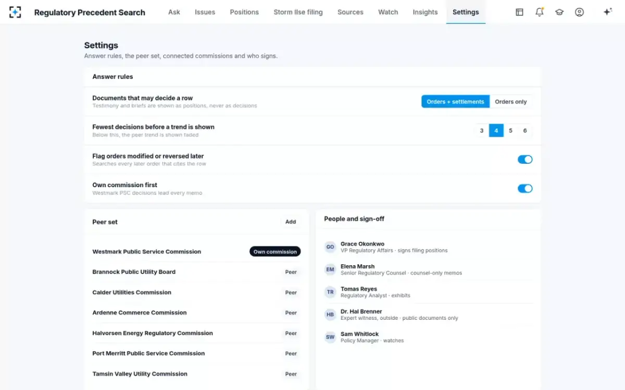625x390 pixels.
Task: Set fewest decisions to 4
Action: (496, 131)
